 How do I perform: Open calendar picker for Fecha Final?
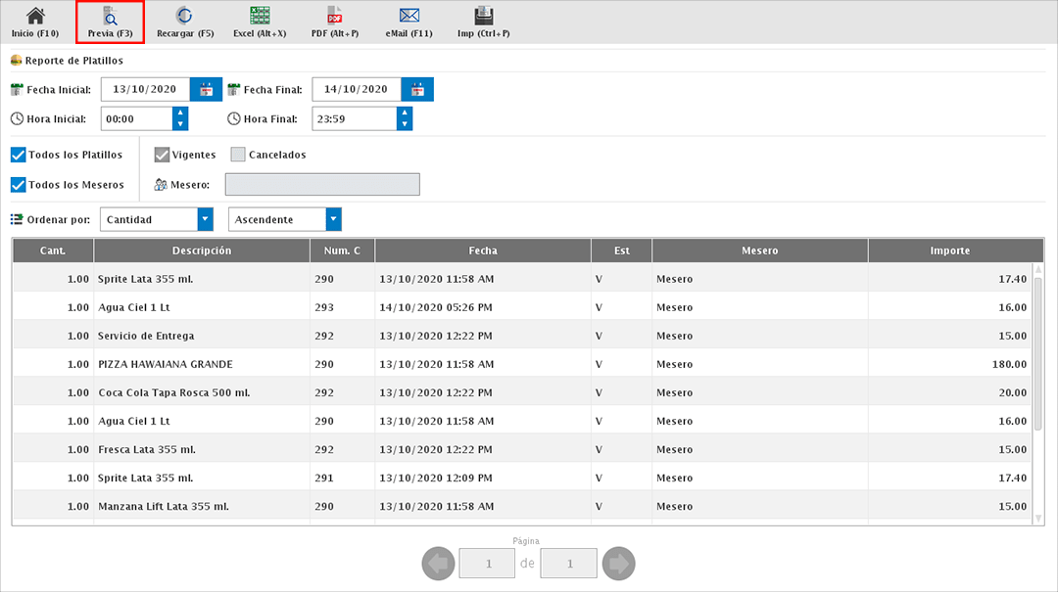417,89
